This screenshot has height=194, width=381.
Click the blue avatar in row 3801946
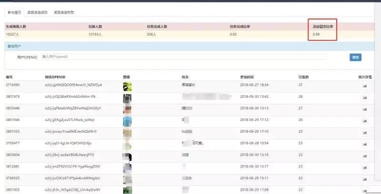(127, 121)
